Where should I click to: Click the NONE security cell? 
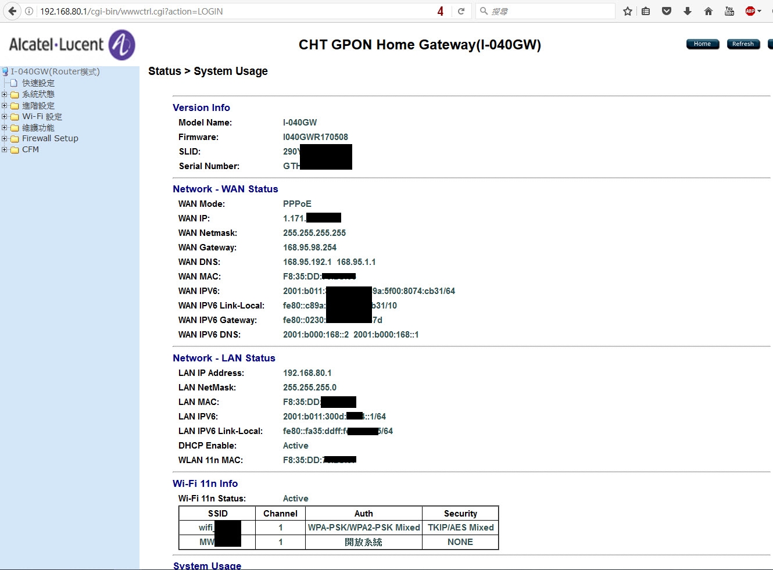tap(460, 542)
